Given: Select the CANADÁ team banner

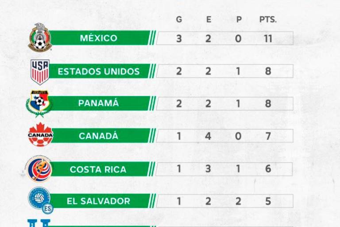Looking at the screenshot, I should click(x=99, y=136).
